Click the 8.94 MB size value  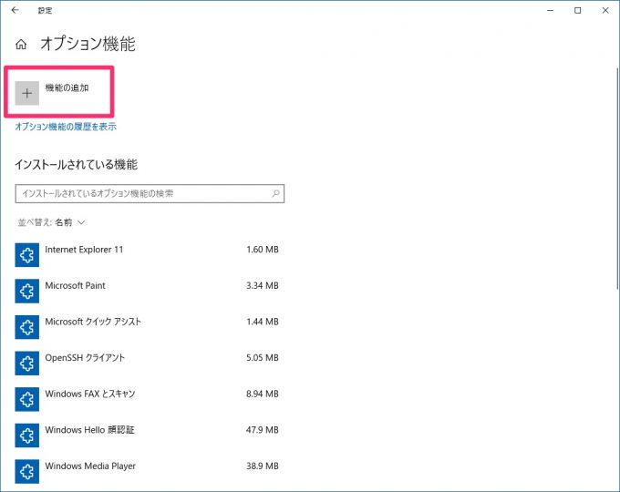click(x=263, y=394)
